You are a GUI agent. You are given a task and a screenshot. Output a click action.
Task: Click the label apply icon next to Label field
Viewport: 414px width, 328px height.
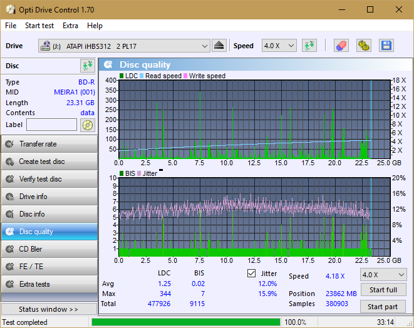point(87,125)
